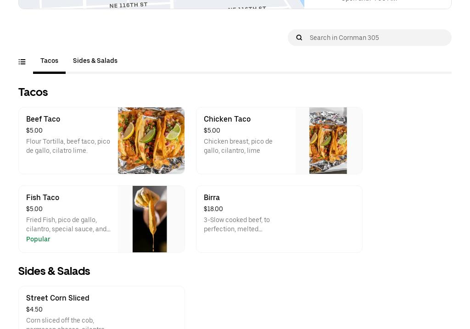Click the Tacos section heading
The image size is (470, 329).
pos(33,92)
